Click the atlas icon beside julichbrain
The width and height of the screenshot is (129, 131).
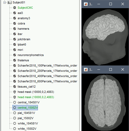15,39
